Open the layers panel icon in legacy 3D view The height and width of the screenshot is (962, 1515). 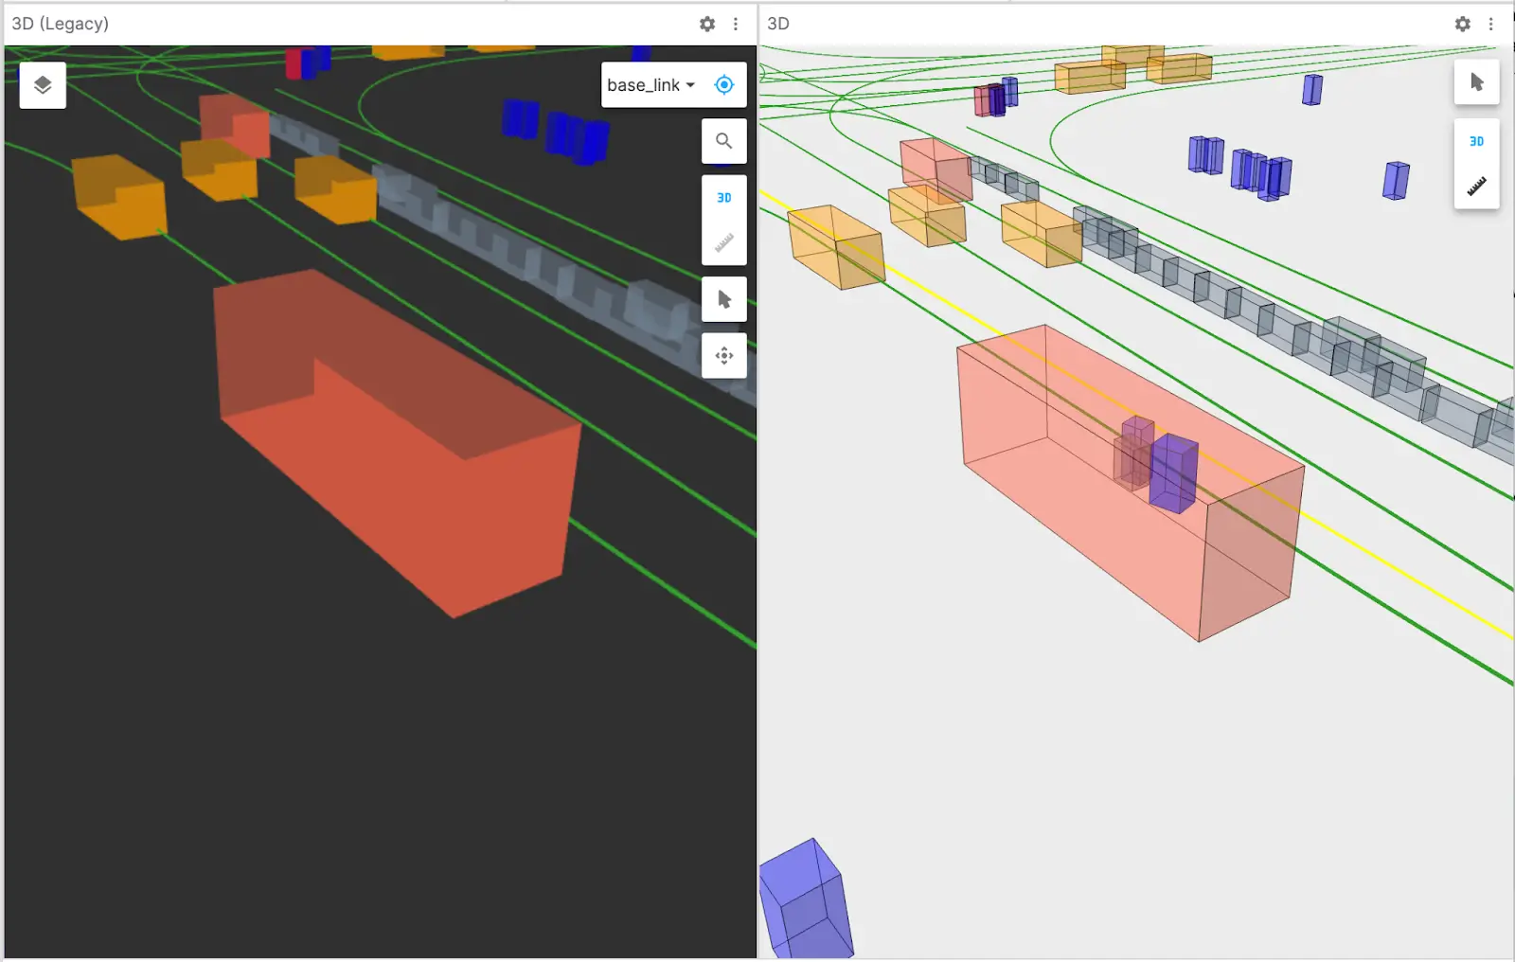tap(42, 84)
